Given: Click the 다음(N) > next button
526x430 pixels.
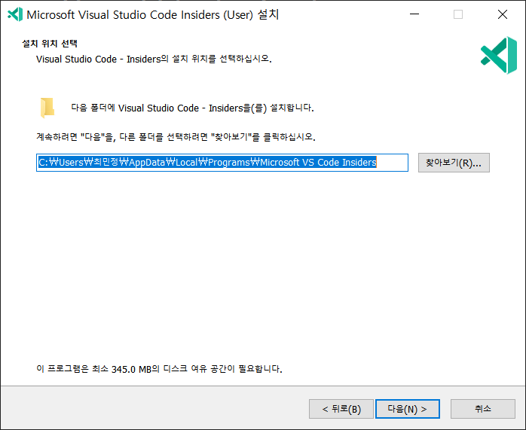Looking at the screenshot, I should [407, 409].
